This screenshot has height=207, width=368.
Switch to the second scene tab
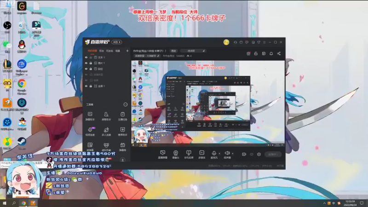pyautogui.click(x=101, y=51)
